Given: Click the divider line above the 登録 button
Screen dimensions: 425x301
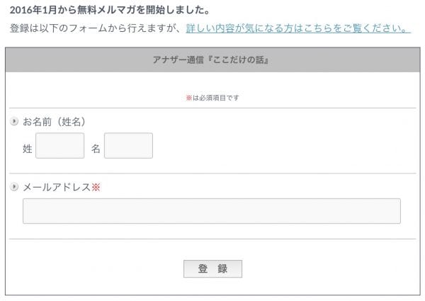Looking at the screenshot, I should (212, 239).
